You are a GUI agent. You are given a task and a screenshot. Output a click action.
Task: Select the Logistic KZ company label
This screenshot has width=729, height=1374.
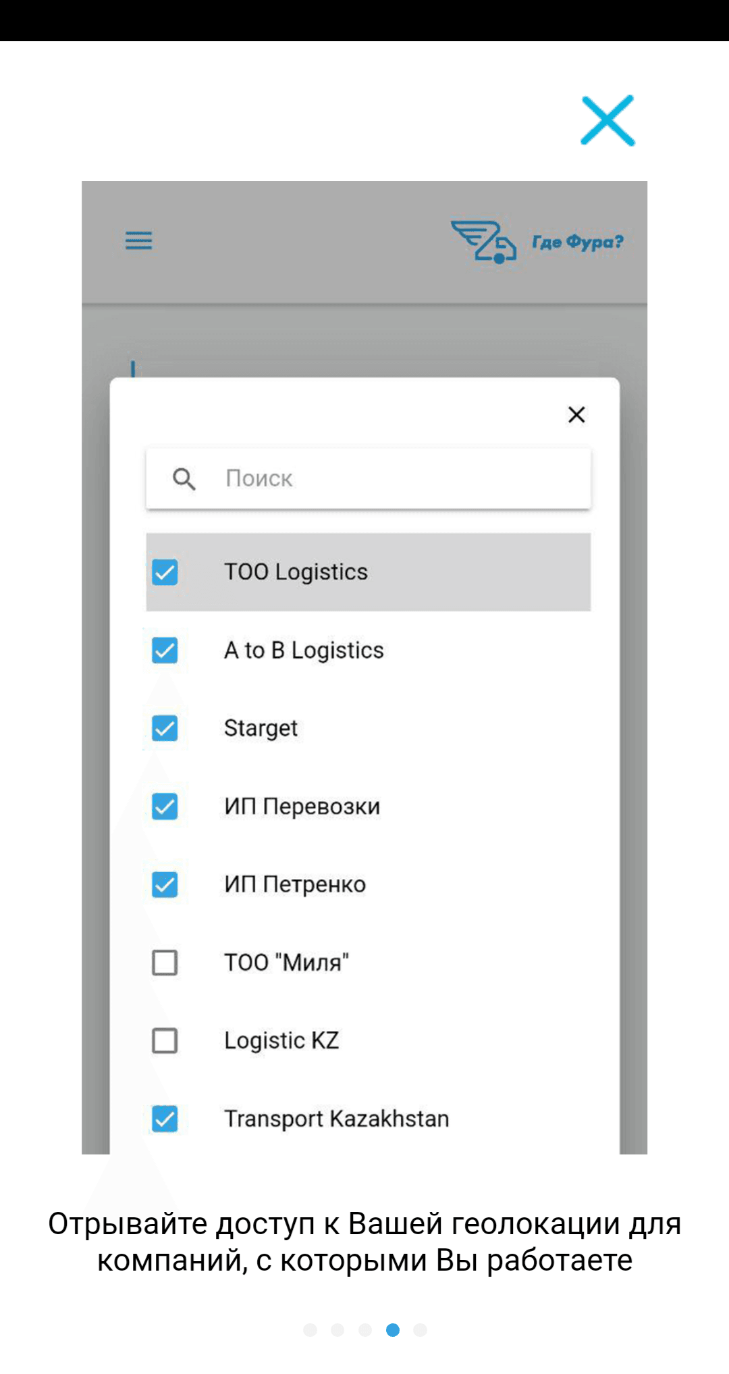(x=281, y=1041)
